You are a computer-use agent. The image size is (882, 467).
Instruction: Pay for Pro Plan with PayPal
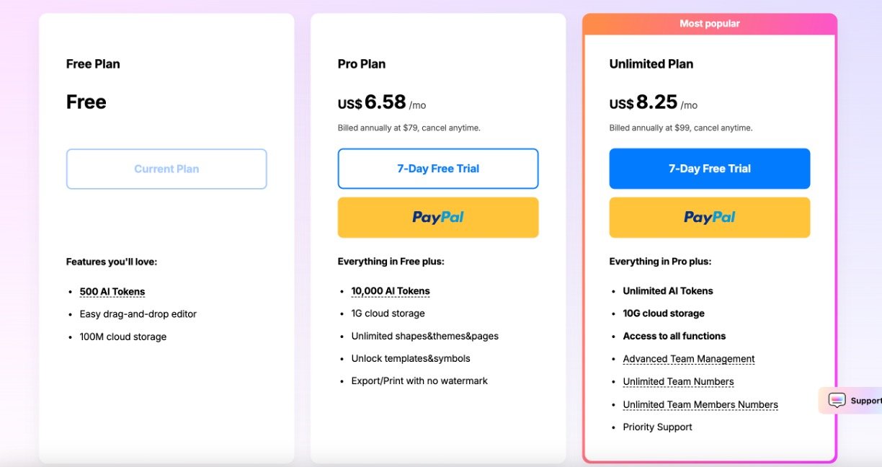[438, 218]
